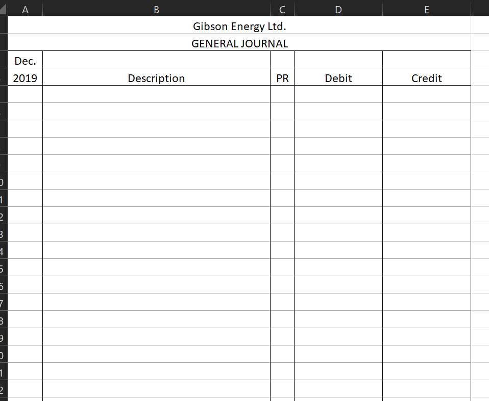
Task: Select column A header
Action: click(x=25, y=9)
